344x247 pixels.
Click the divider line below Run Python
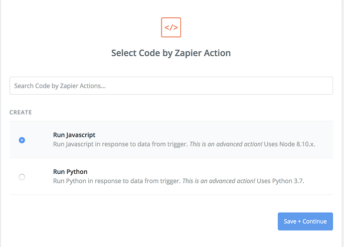[171, 195]
